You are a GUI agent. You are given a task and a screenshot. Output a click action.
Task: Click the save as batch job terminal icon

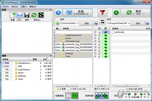pyautogui.click(x=41, y=15)
